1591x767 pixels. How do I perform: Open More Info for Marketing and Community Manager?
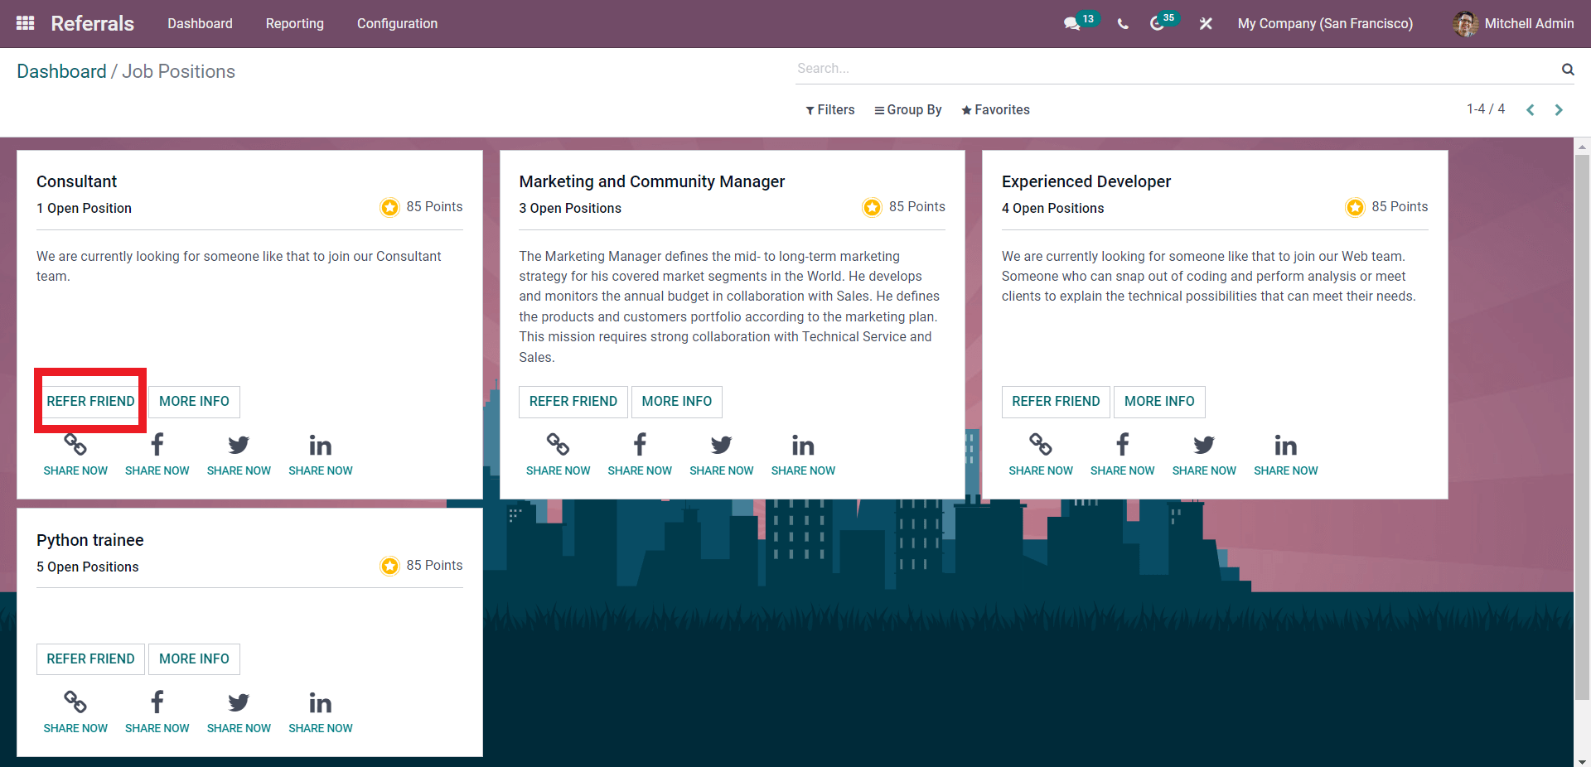[677, 402]
